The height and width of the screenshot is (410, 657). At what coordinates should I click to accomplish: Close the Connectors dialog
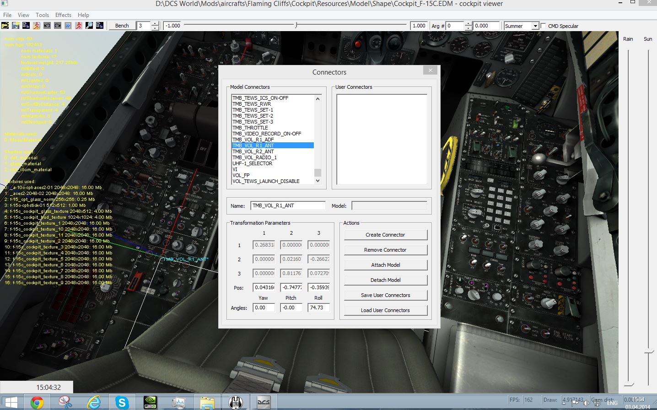pyautogui.click(x=430, y=70)
